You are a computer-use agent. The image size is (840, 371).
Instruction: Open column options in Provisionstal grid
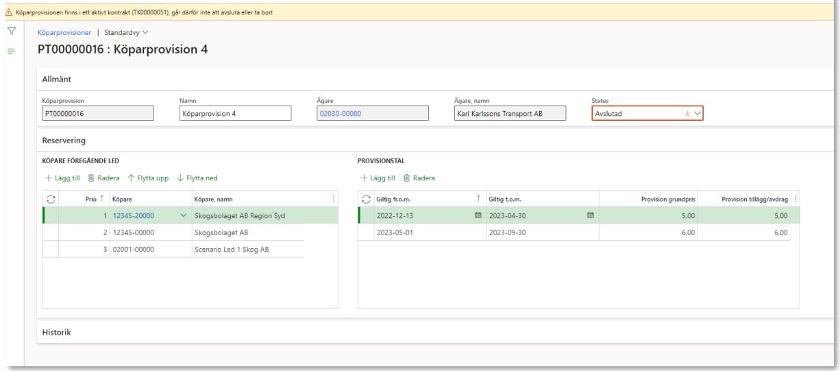click(795, 199)
